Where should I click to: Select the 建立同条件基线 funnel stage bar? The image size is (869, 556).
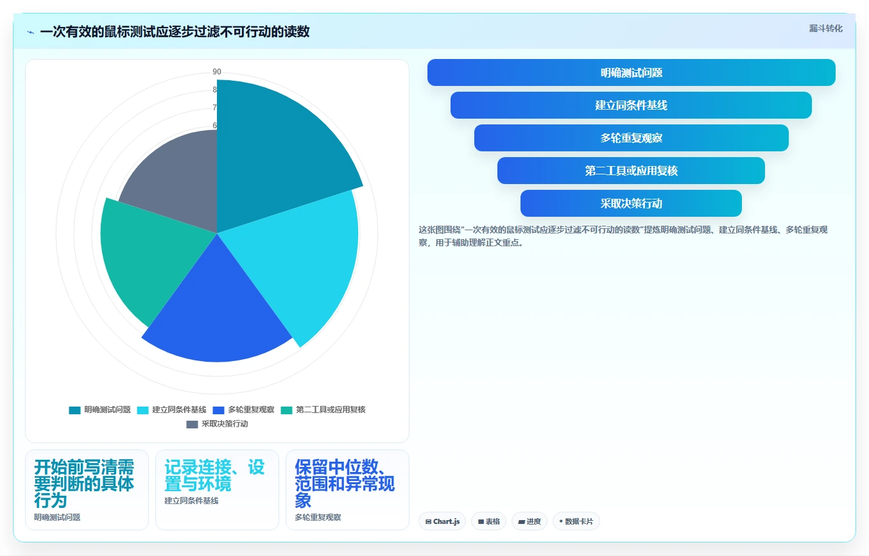click(x=632, y=105)
